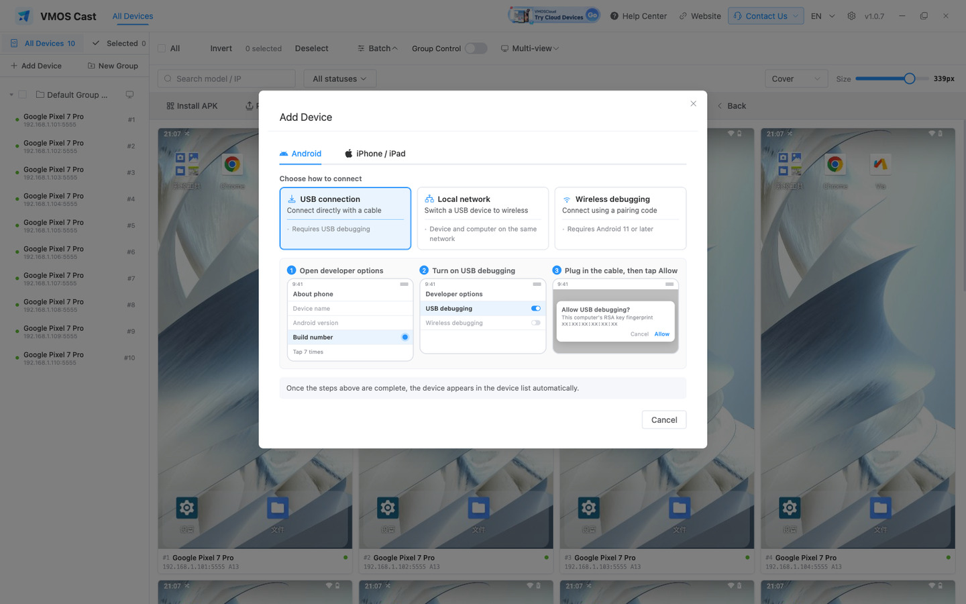This screenshot has width=966, height=604.
Task: Check the All checkbox in toolbar
Action: pos(162,48)
